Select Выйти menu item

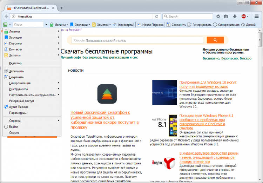32,127
